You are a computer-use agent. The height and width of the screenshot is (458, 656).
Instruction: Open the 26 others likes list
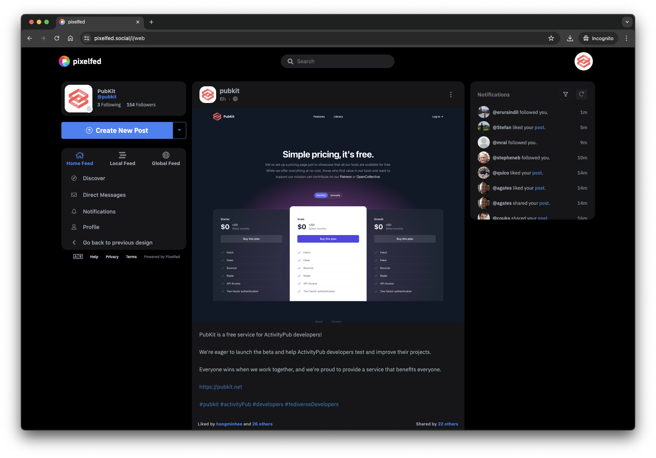[x=262, y=424]
